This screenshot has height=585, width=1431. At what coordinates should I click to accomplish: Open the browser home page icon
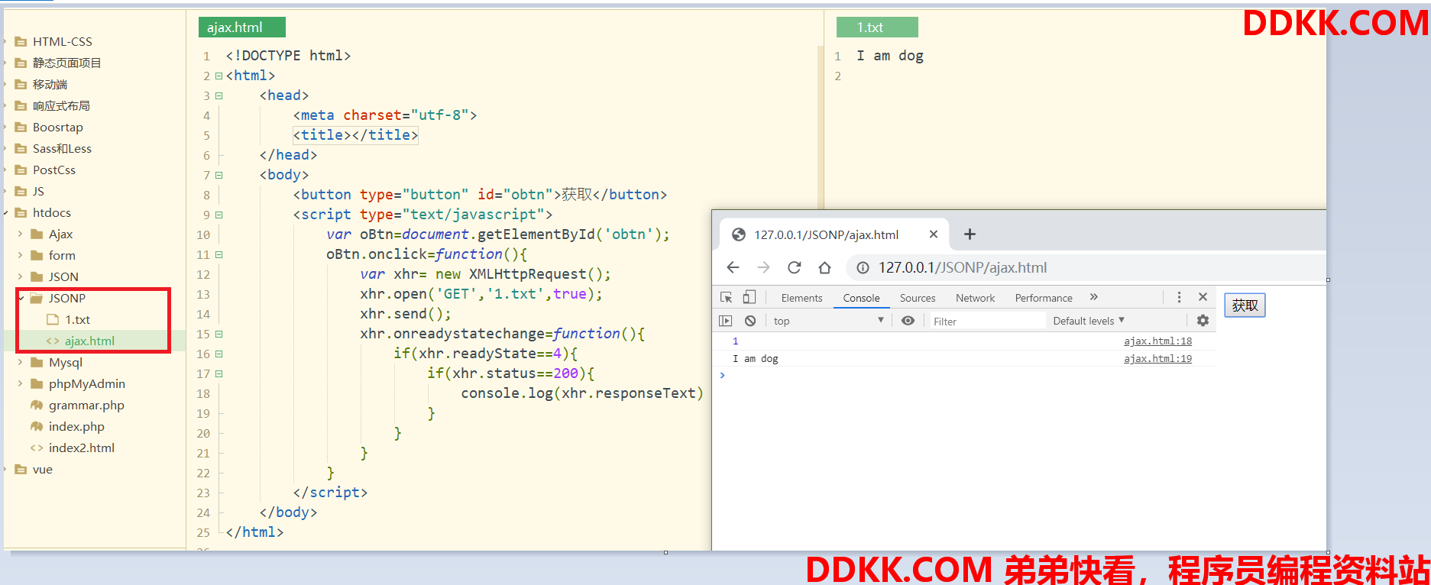(824, 267)
